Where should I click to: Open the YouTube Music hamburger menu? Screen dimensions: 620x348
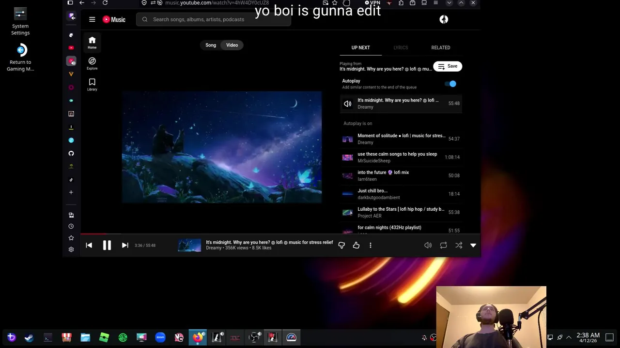(92, 19)
